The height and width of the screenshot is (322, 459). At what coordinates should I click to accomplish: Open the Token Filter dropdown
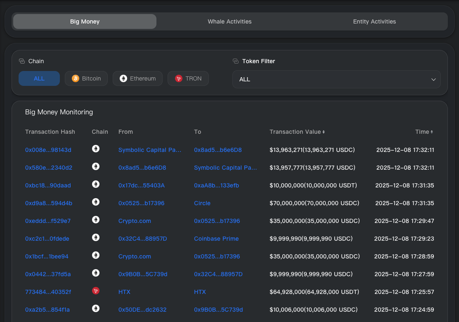click(336, 79)
